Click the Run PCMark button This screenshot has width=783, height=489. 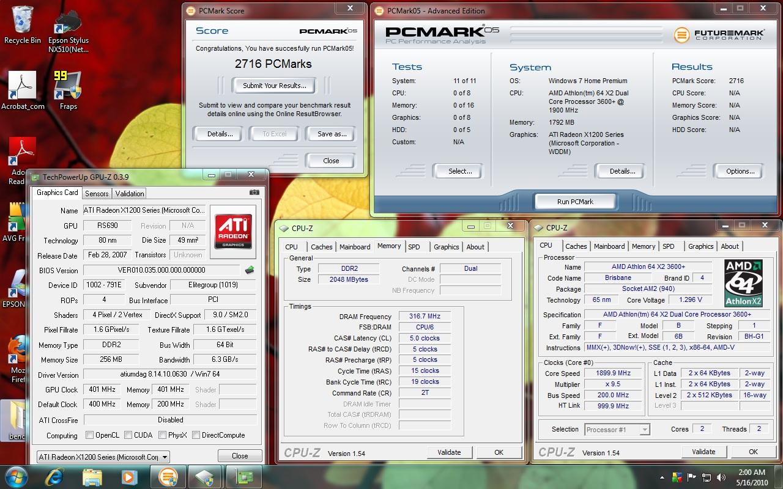[575, 202]
